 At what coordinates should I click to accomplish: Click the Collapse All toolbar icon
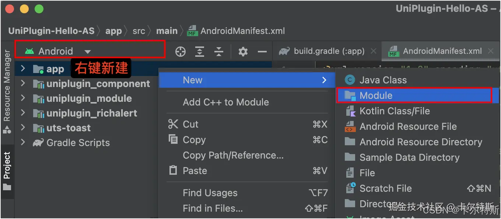(219, 52)
